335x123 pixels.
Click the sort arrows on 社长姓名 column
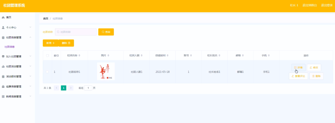coord(220,56)
